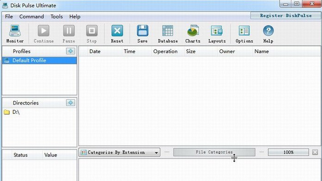Sort by the Name column header
Viewport: 322px width, 181px height.
(287, 51)
